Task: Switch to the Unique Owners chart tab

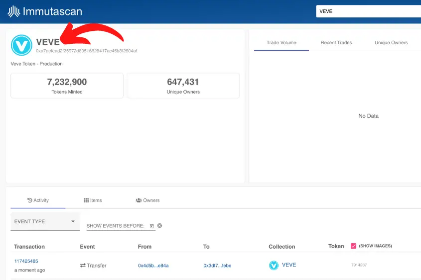Action: tap(391, 43)
